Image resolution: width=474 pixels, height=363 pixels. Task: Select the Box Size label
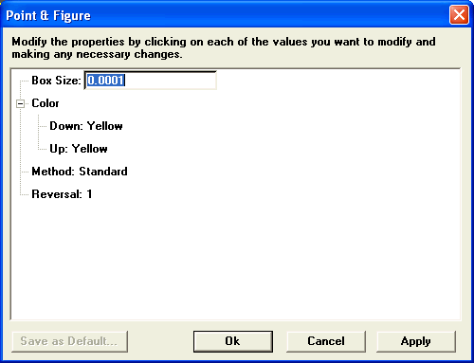57,81
